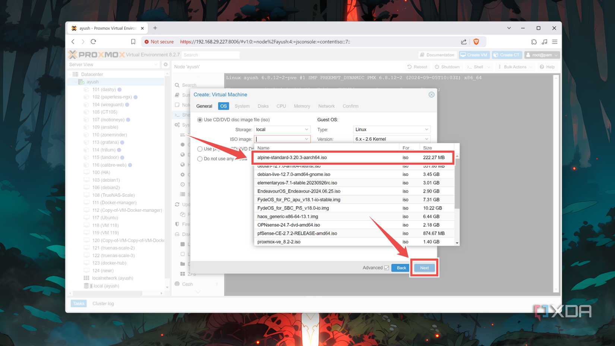
Task: Switch to the CPU tab
Action: pos(281,106)
